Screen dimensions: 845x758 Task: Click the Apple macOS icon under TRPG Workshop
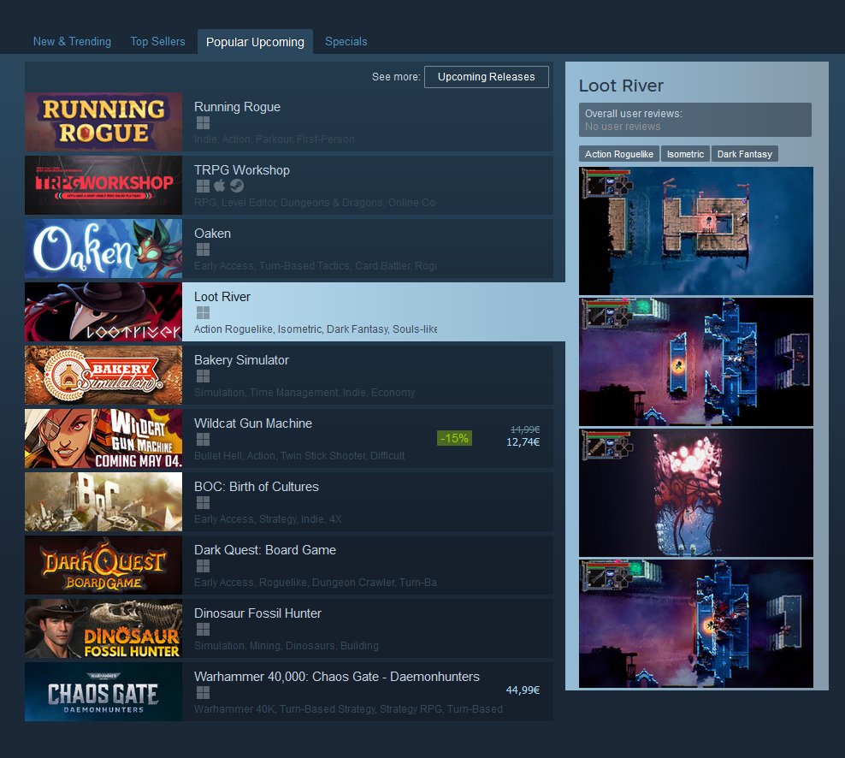point(219,186)
